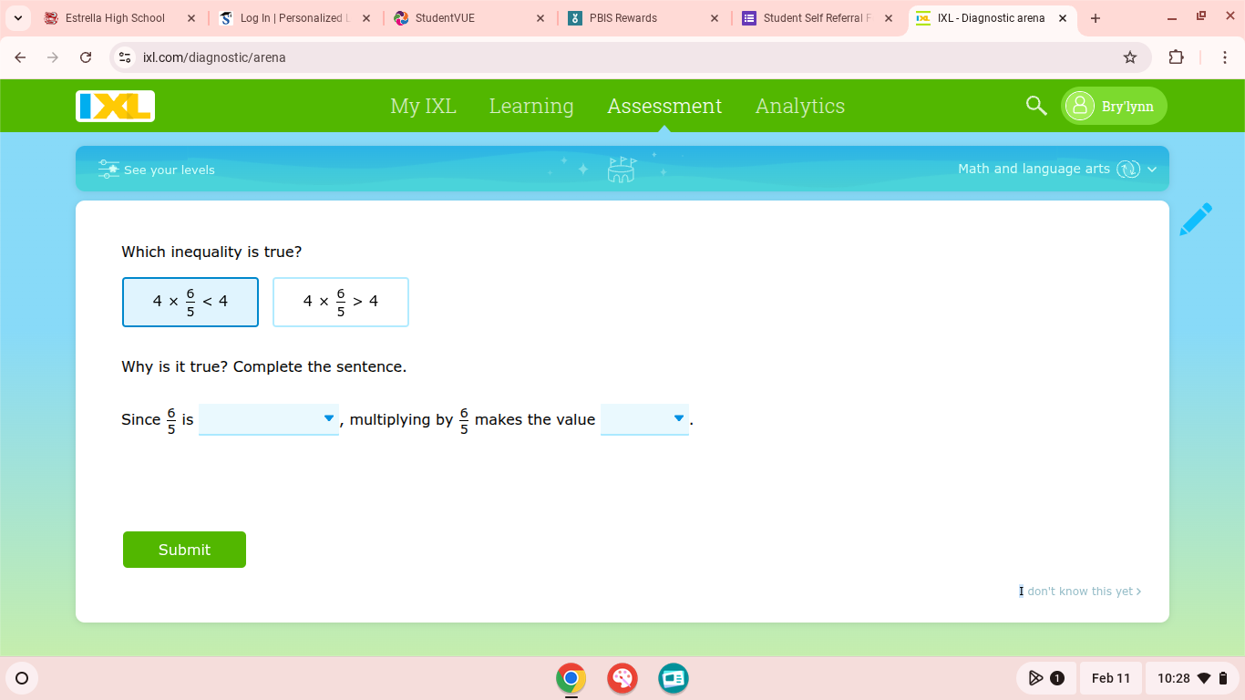Image resolution: width=1245 pixels, height=700 pixels.
Task: Open dropdown after 'makes the value'
Action: tap(644, 419)
